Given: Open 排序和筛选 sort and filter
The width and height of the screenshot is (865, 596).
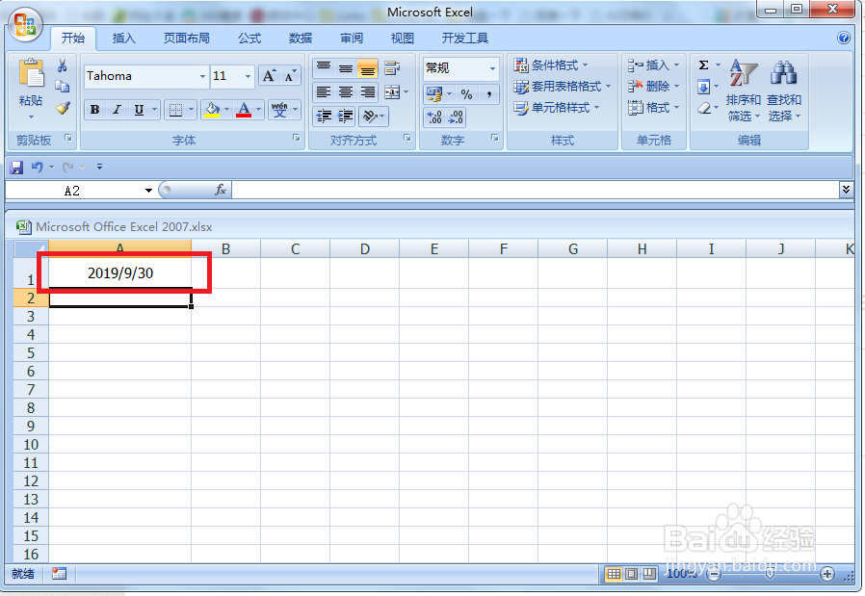Looking at the screenshot, I should click(x=743, y=91).
